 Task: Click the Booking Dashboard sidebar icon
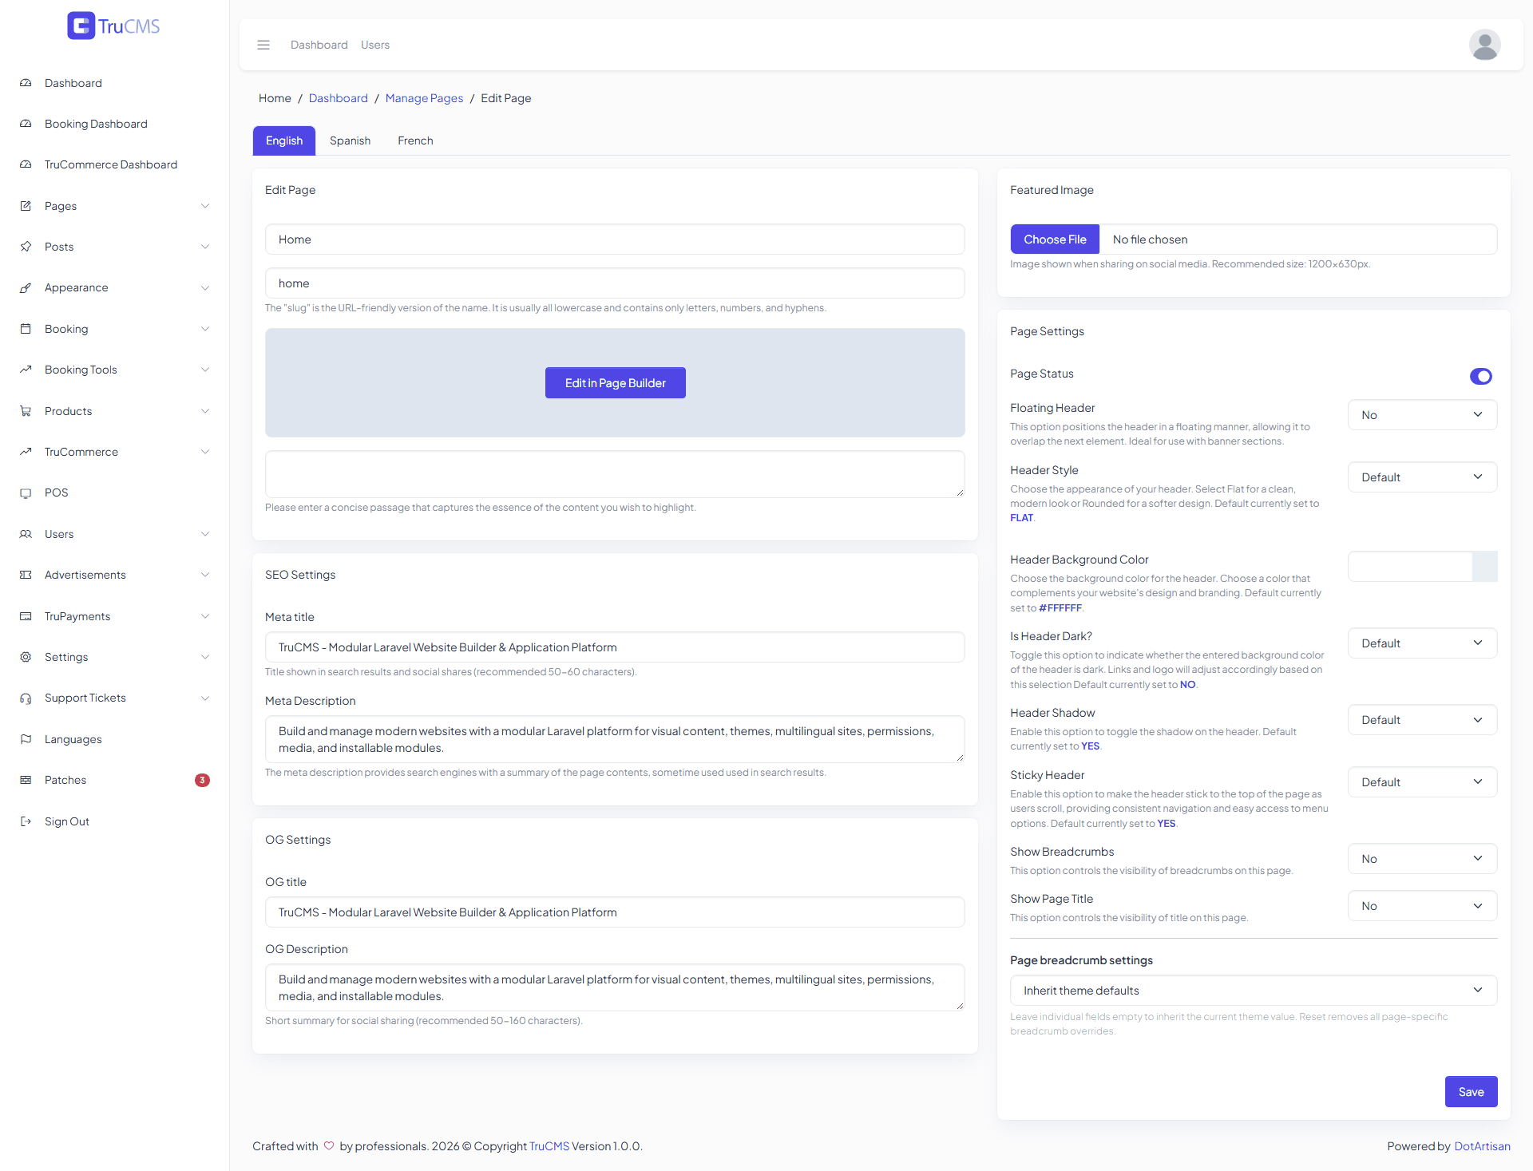point(26,124)
